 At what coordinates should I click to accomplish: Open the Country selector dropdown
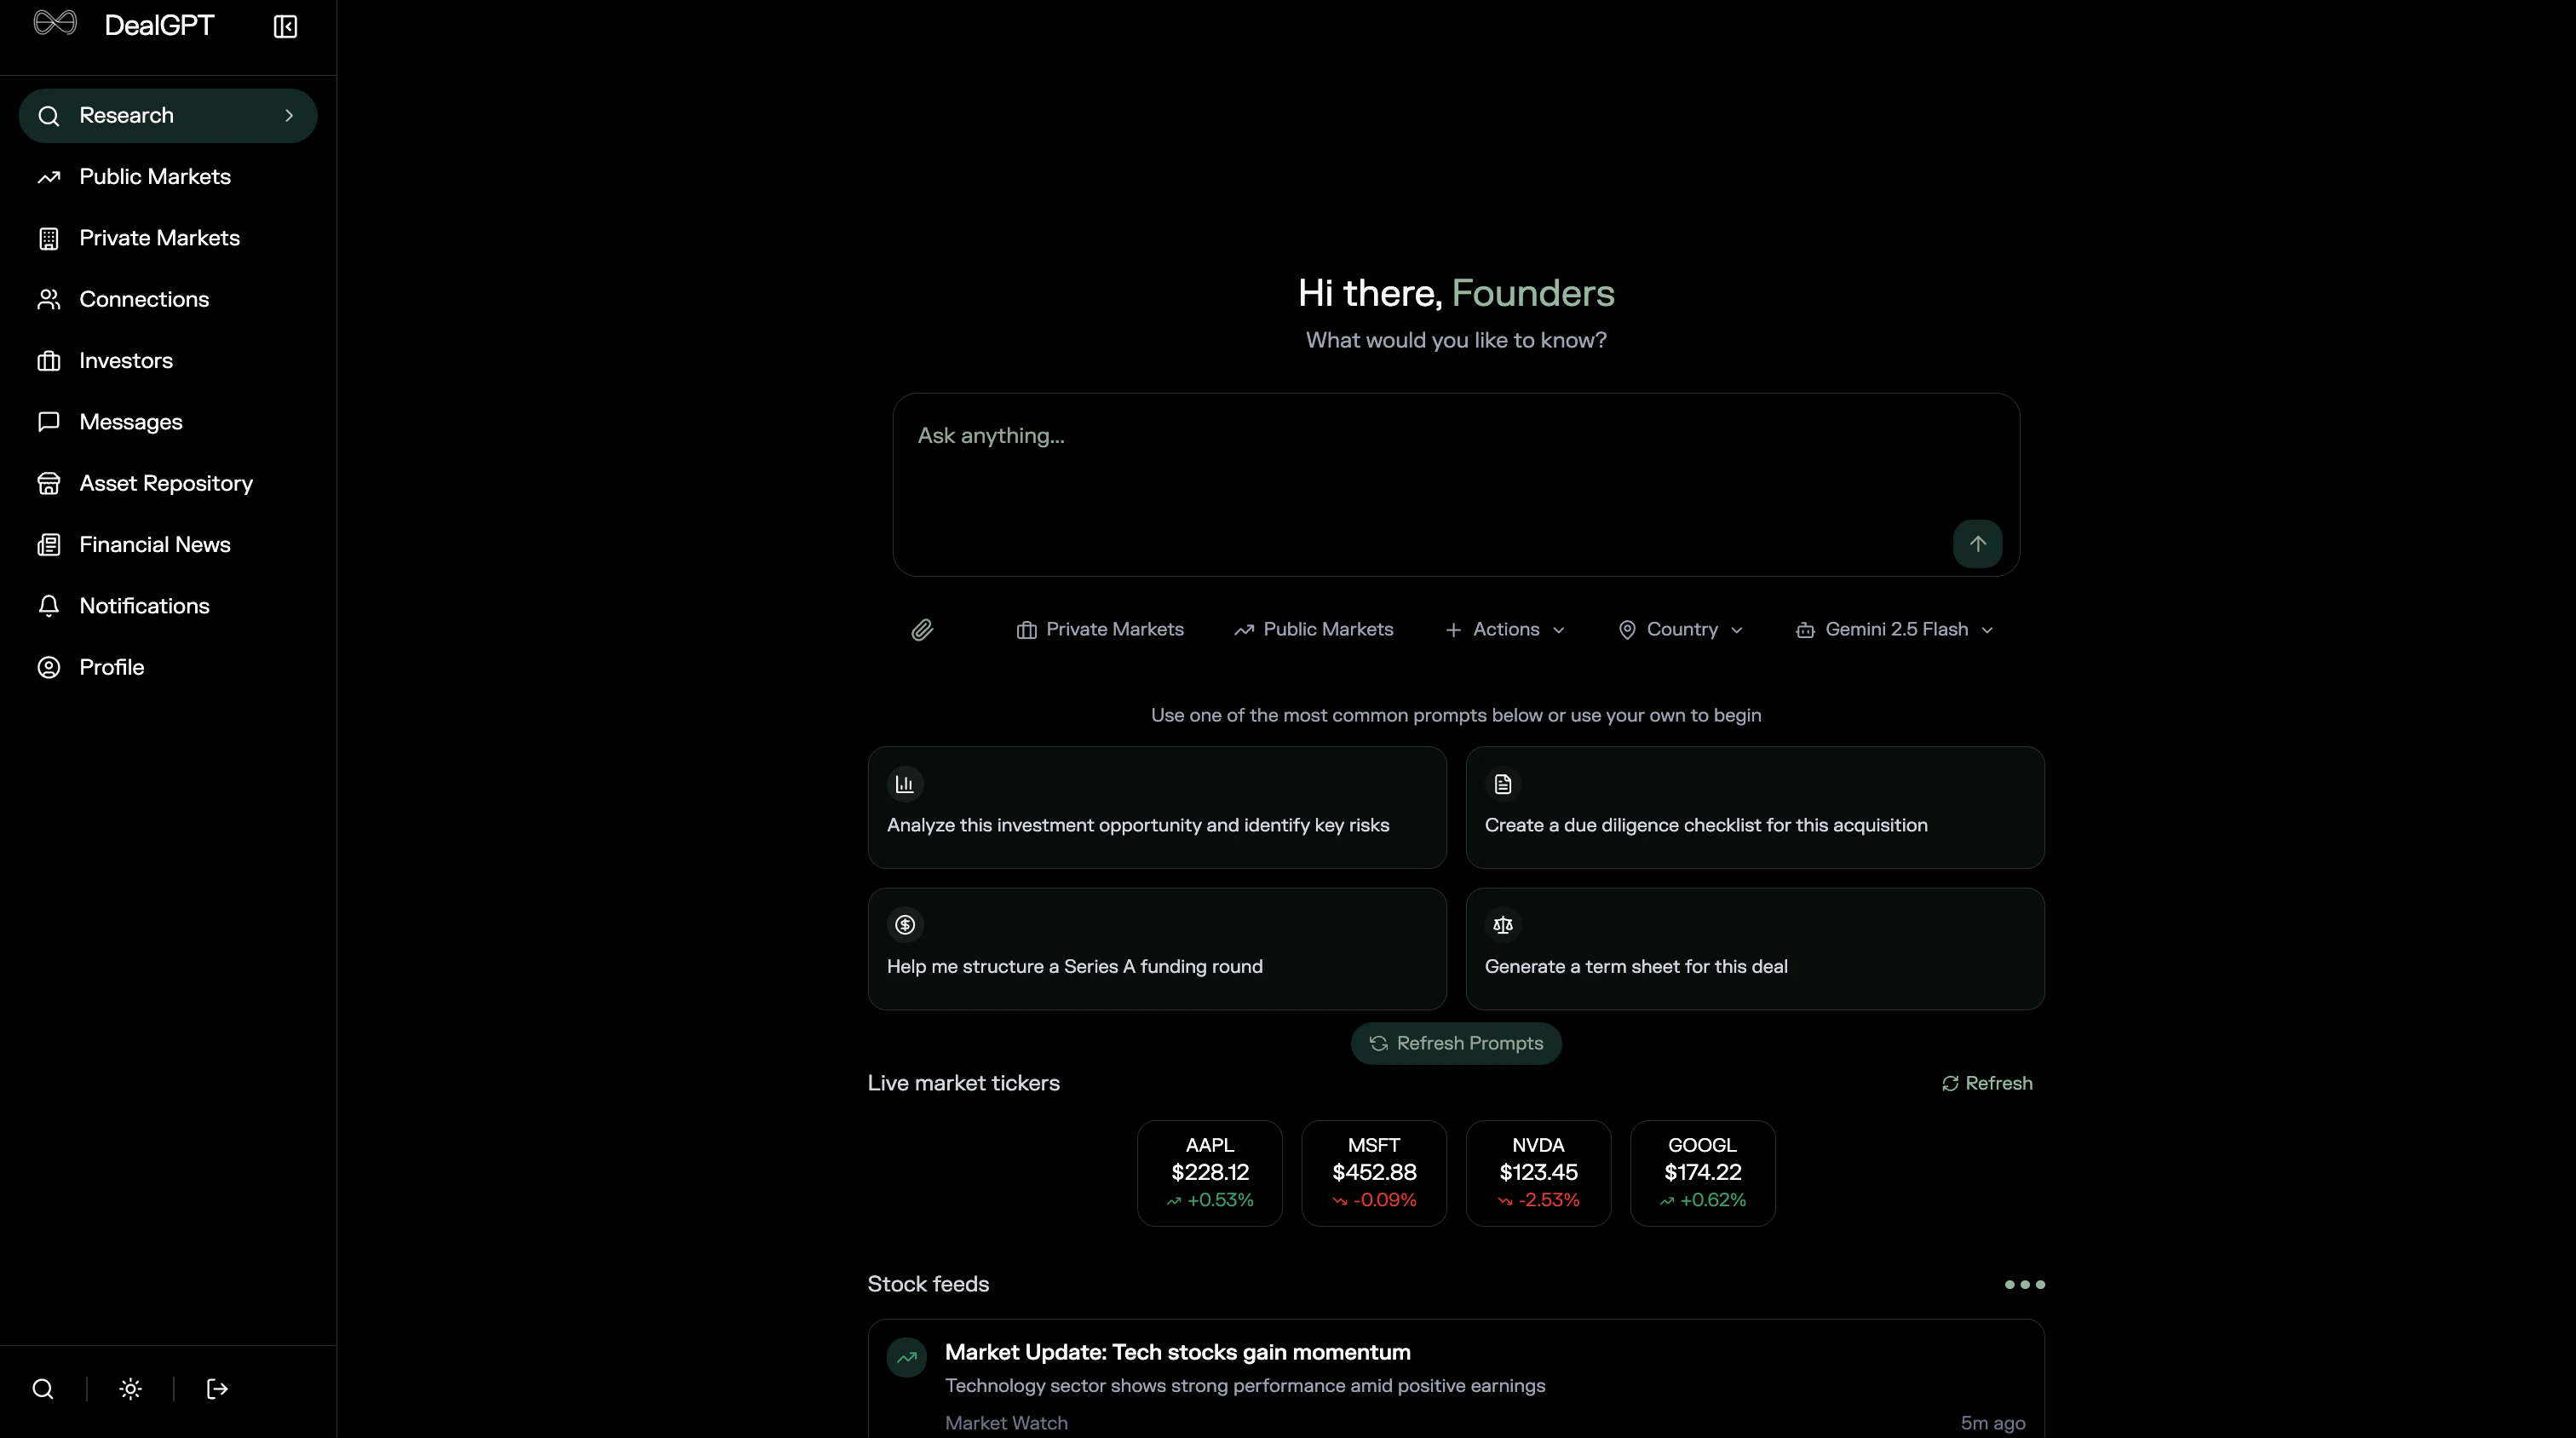point(1680,629)
